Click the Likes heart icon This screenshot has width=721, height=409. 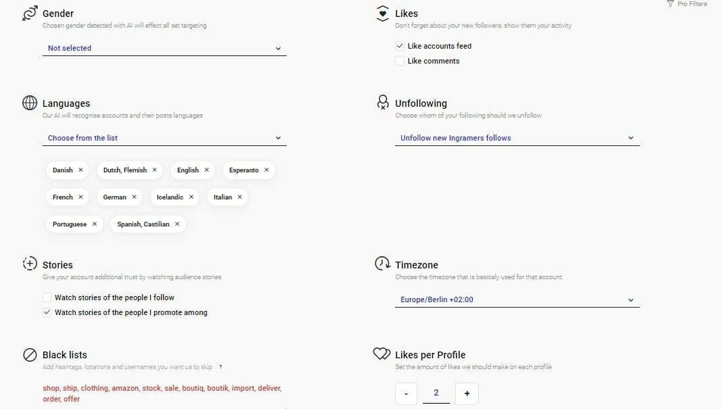pyautogui.click(x=382, y=14)
